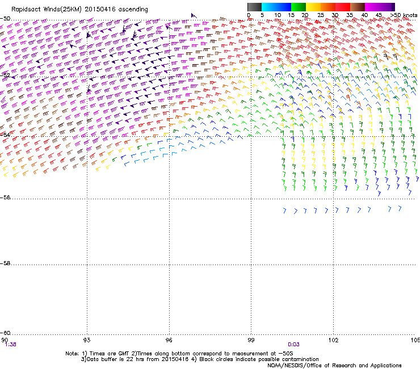Viewport: 420px width, 369px height.
Task: Click the longitude label '102'
Action: [x=333, y=340]
